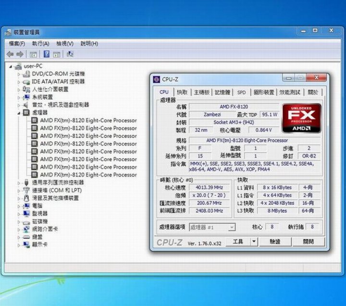Expand the DVD/CD-ROM 光碟機 node
This screenshot has height=306, width=346.
tap(19, 74)
